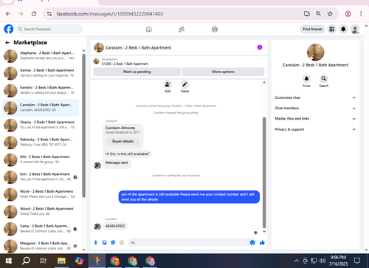
Task: Search in conversation using magnifier icon
Action: point(324,78)
